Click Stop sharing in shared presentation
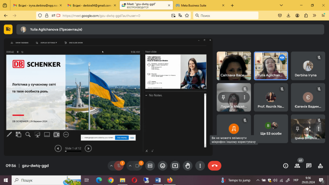 click(122, 137)
